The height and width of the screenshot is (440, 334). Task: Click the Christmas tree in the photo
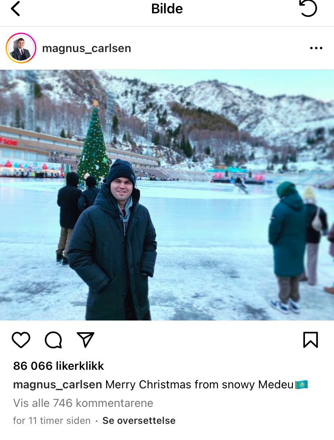pyautogui.click(x=94, y=145)
